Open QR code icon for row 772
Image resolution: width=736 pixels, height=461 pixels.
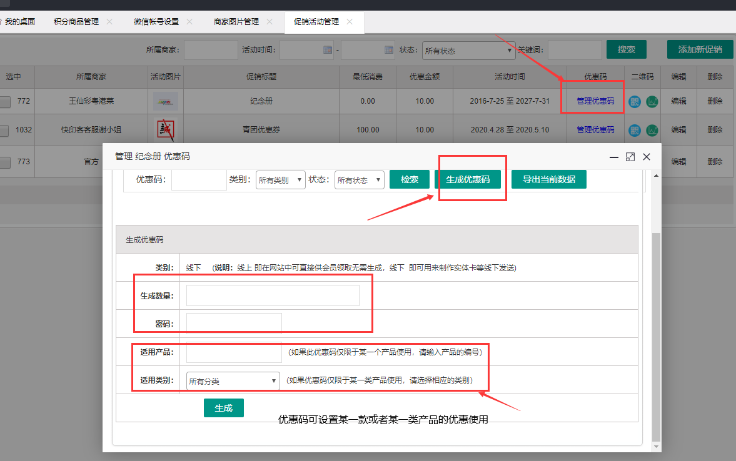click(x=635, y=101)
